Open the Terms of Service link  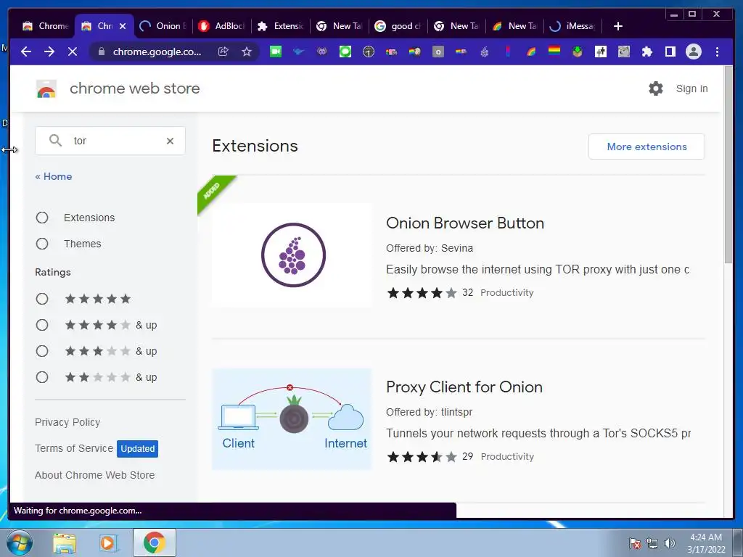pos(74,448)
